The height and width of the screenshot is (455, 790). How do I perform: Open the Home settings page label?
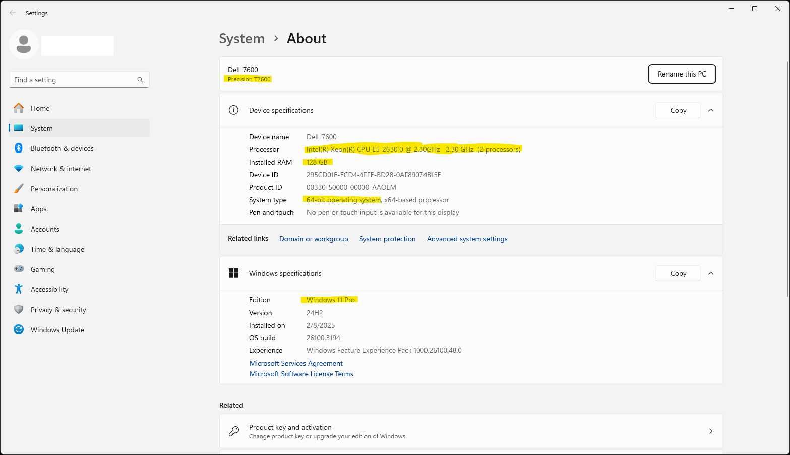point(40,108)
